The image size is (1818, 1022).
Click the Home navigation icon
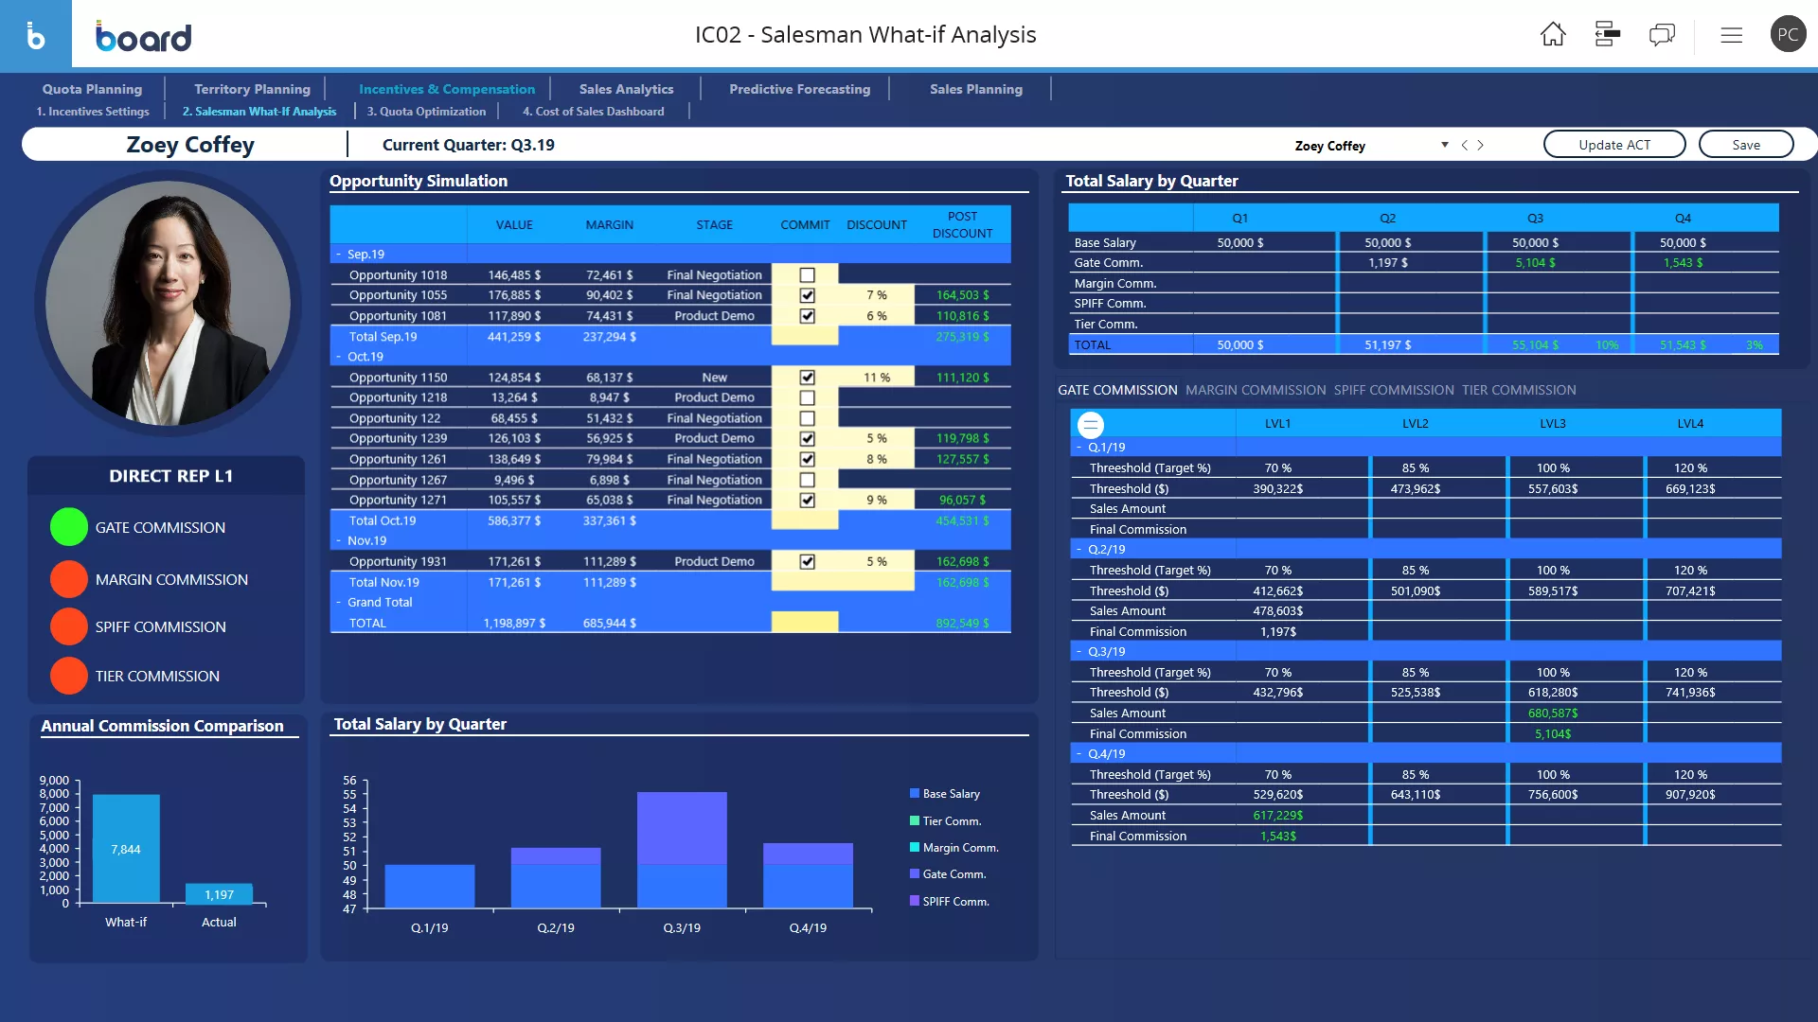[x=1553, y=34]
